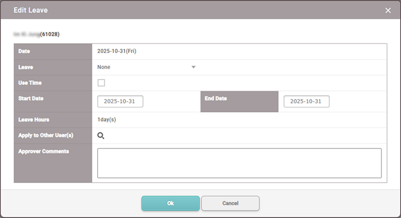
Task: Click the employee ID (61028) text
Action: [x=50, y=34]
